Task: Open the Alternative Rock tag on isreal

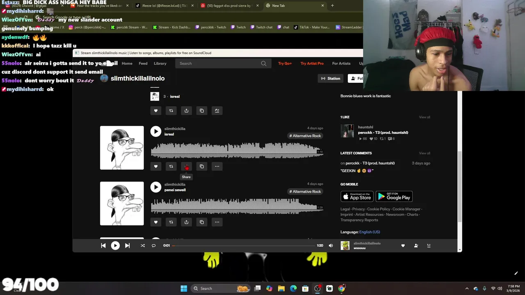Action: (x=305, y=136)
